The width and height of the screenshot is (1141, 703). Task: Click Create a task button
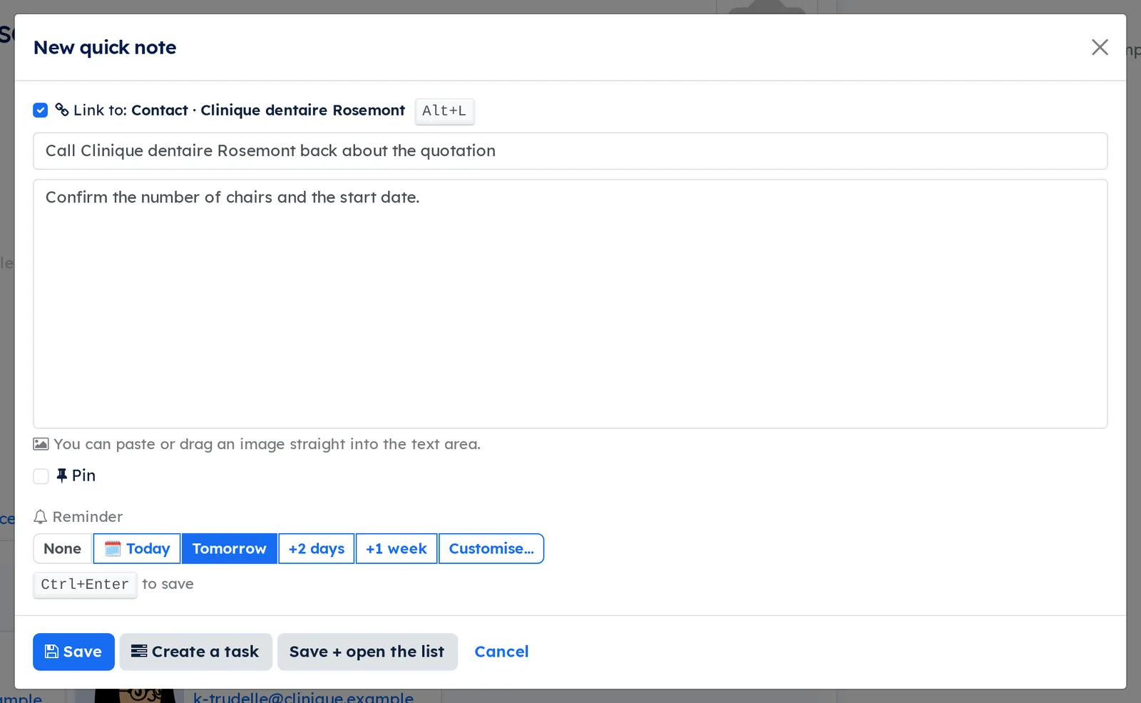(195, 652)
